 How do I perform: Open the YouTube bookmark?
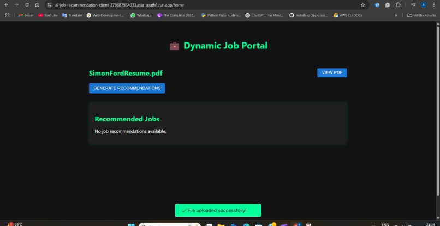(47, 15)
